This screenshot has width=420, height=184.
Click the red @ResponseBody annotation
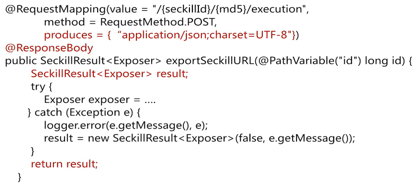49,48
